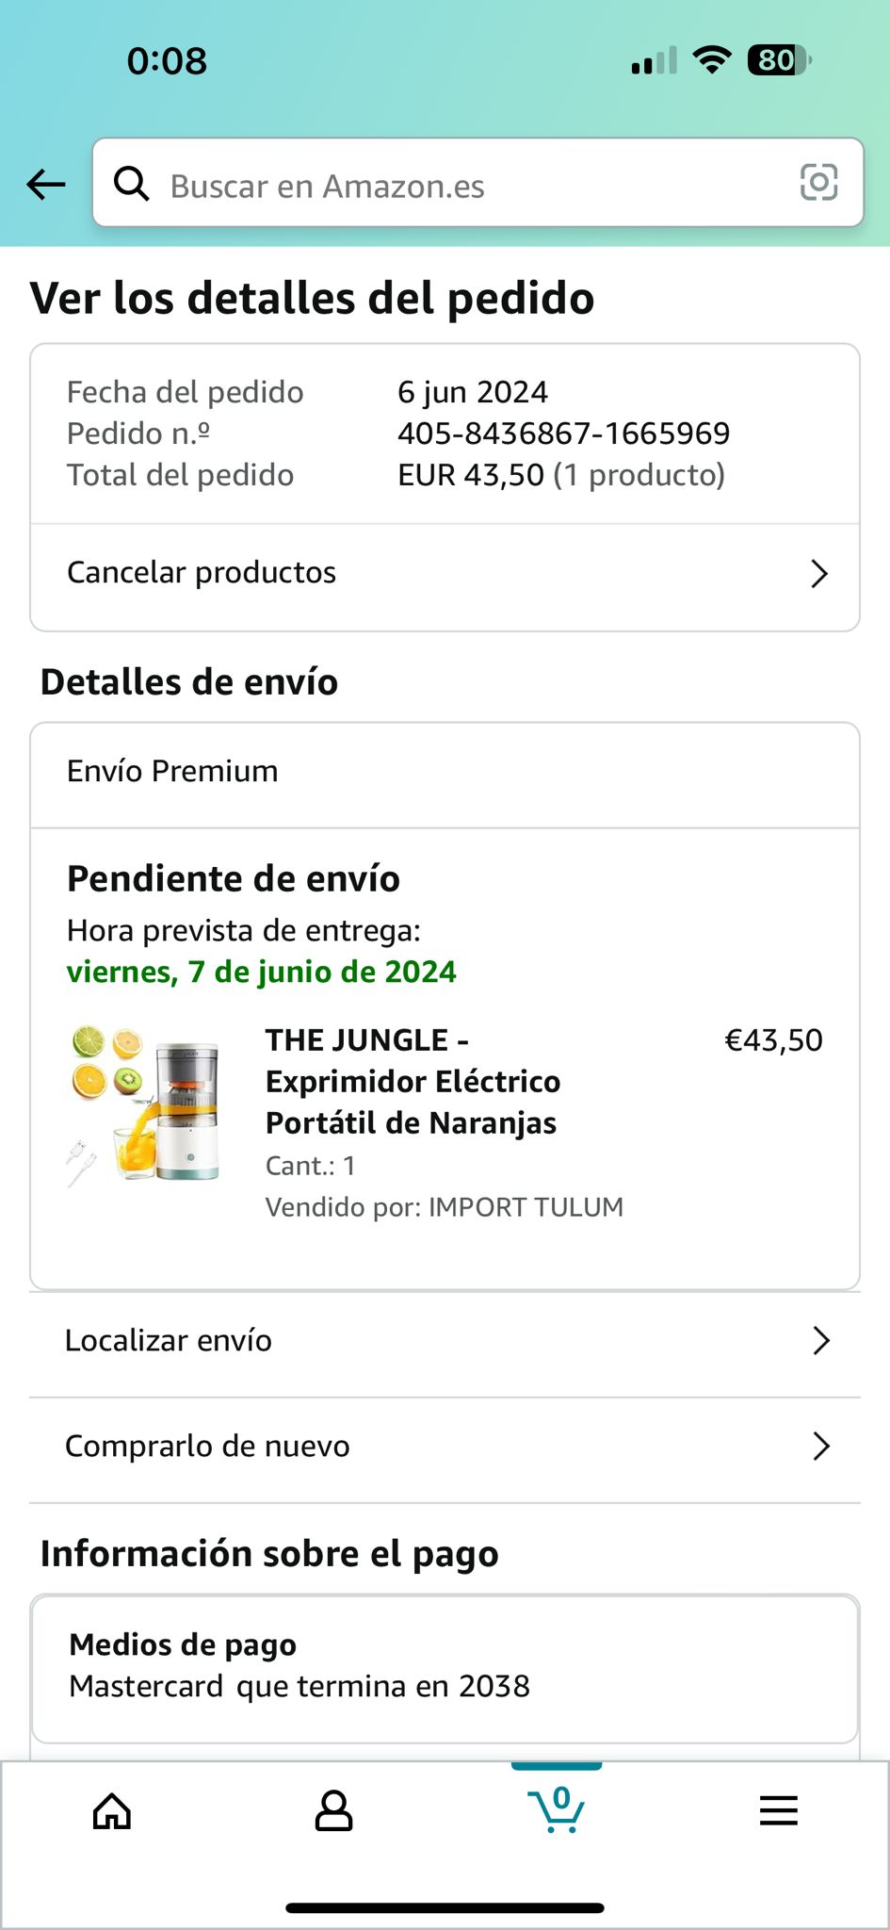Tap the back arrow icon
Viewport: 890px width, 1930px height.
click(45, 184)
